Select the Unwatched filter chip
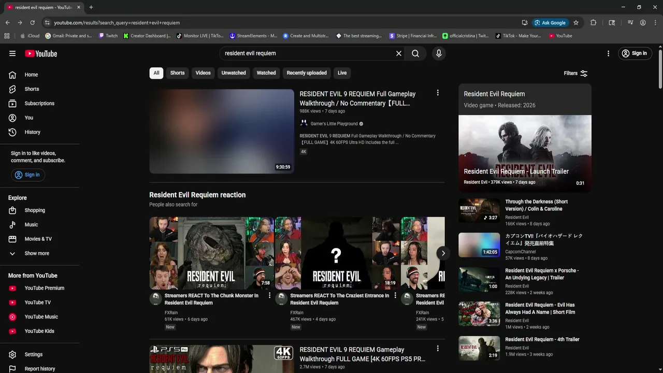Viewport: 663px width, 373px height. pyautogui.click(x=234, y=73)
